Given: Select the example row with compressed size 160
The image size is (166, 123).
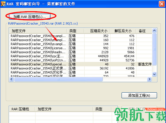Looking at the screenshot, I should tap(81, 40).
